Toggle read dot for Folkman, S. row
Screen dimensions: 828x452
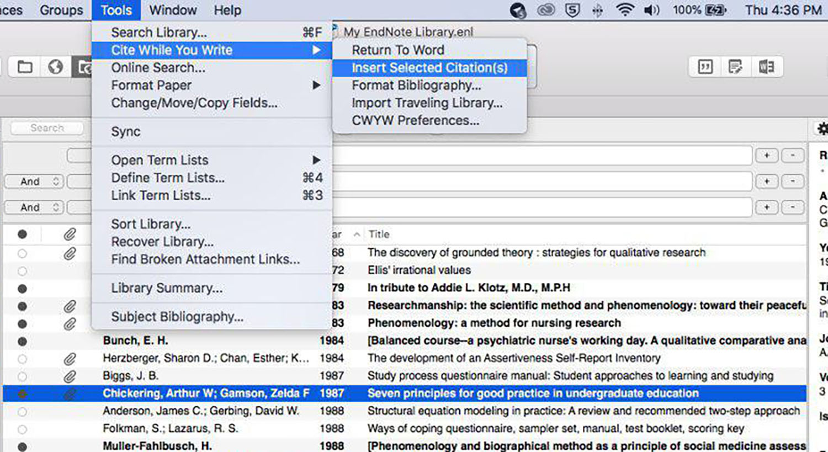tap(22, 429)
